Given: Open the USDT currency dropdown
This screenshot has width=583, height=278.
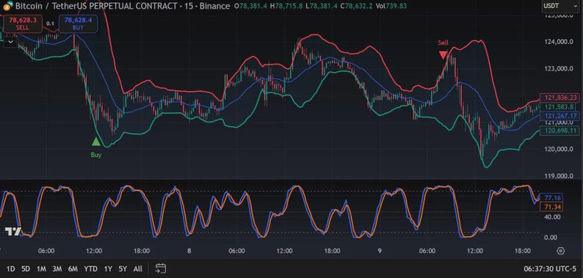Looking at the screenshot, I should (561, 6).
